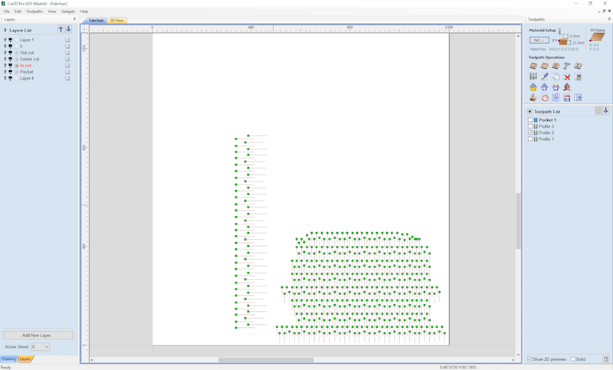This screenshot has height=370, width=613.
Task: Click the Copy toolpath icon
Action: (556, 77)
